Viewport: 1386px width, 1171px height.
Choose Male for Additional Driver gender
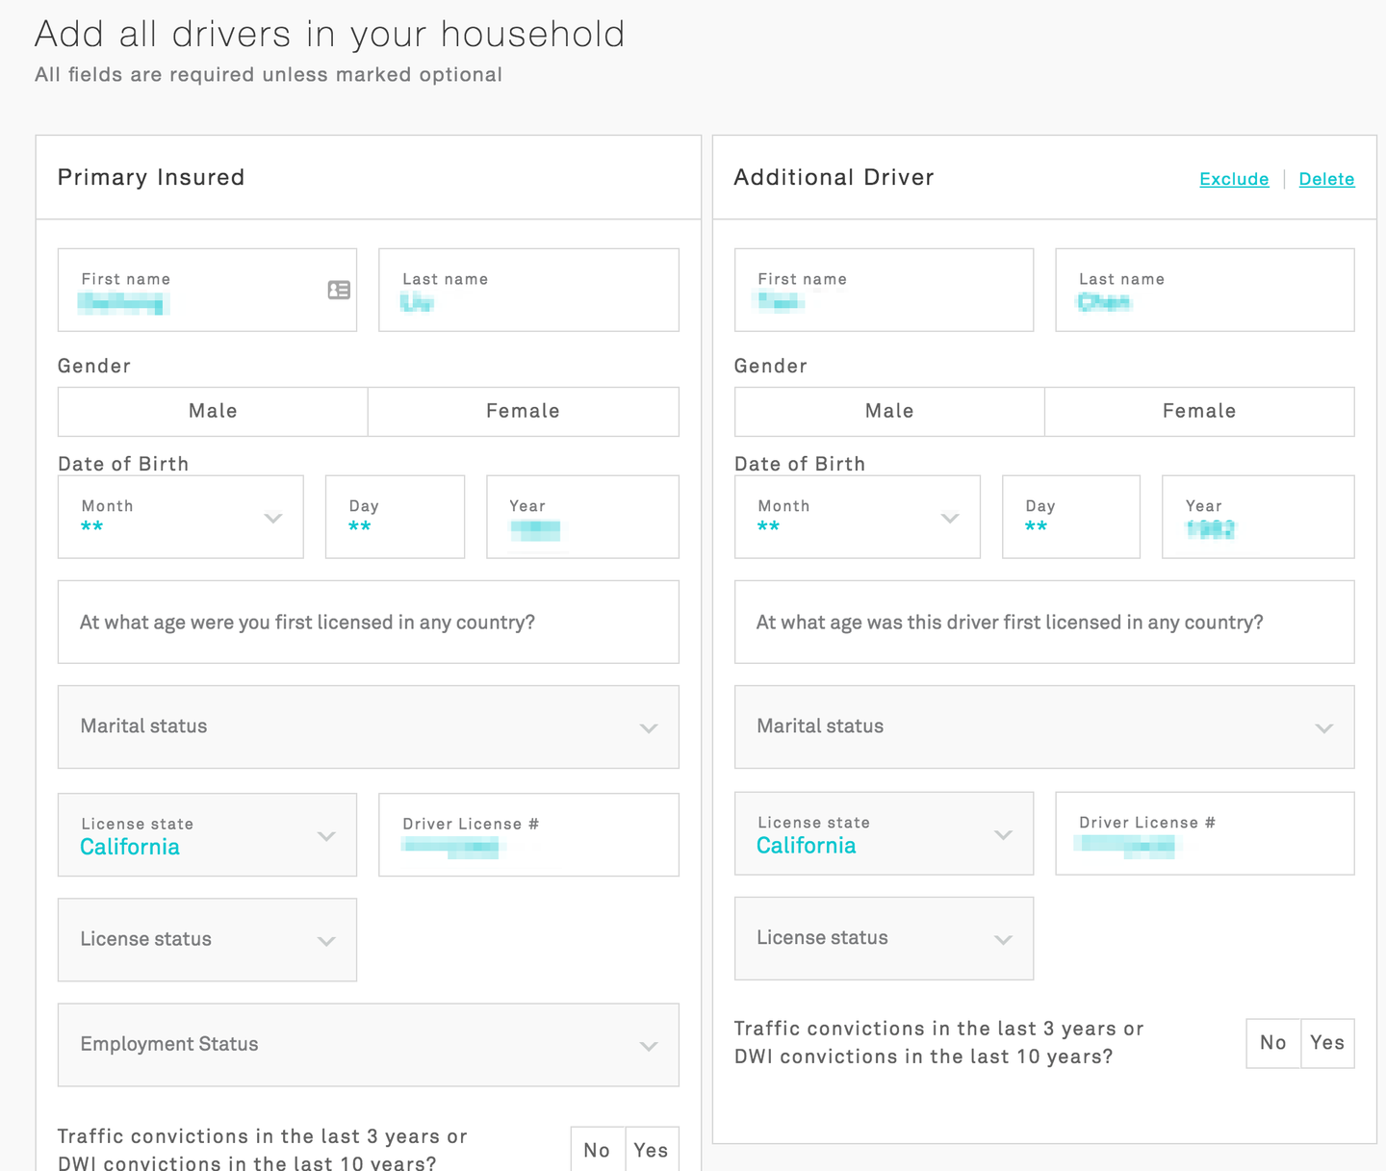coord(889,412)
